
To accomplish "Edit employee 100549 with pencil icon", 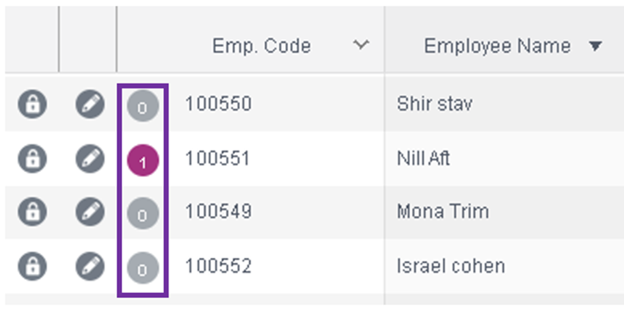I will click(x=90, y=212).
